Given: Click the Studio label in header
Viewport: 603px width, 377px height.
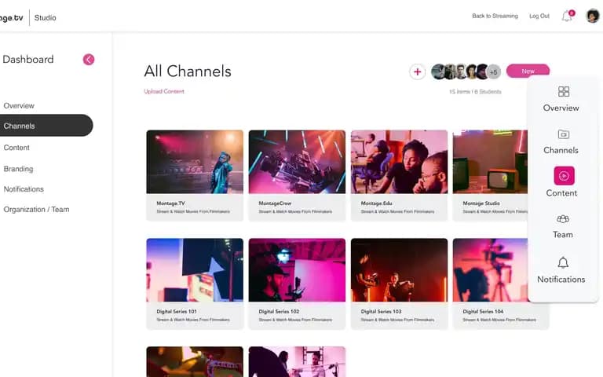Looking at the screenshot, I should (x=45, y=18).
